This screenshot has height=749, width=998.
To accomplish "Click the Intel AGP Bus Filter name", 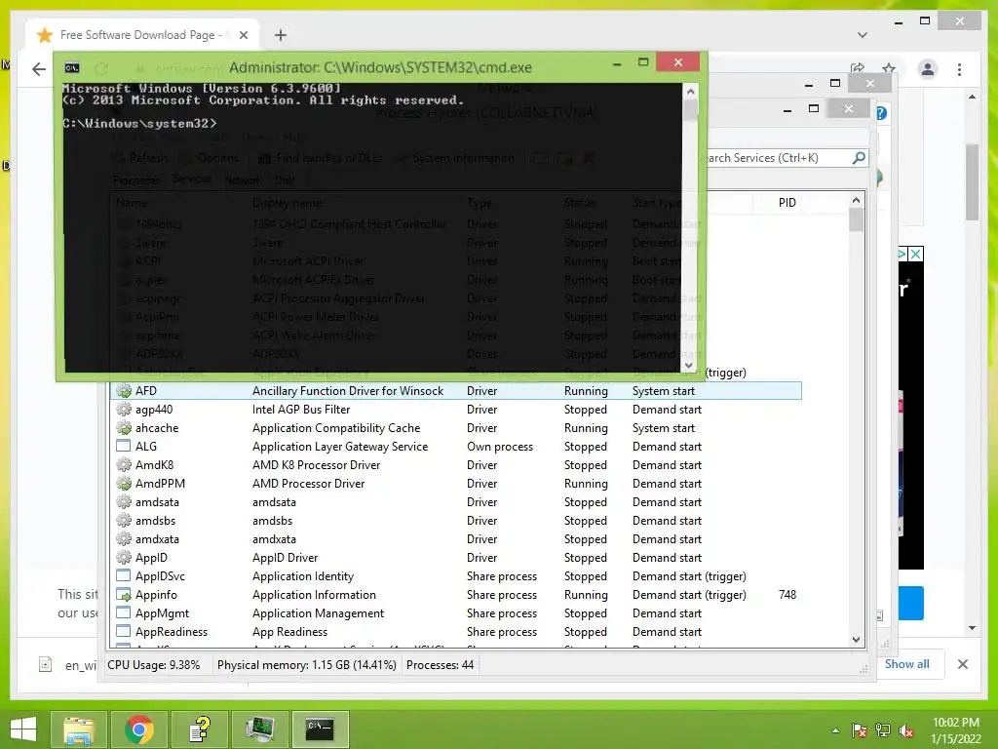I will coord(301,409).
